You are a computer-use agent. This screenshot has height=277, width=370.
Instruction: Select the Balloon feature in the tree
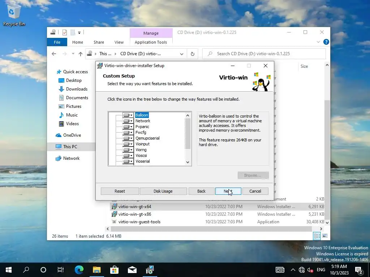point(142,115)
